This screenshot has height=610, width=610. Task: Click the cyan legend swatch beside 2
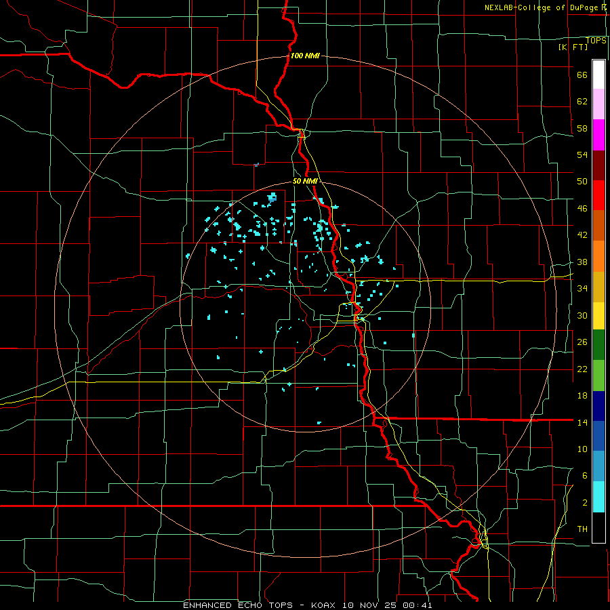coord(598,497)
